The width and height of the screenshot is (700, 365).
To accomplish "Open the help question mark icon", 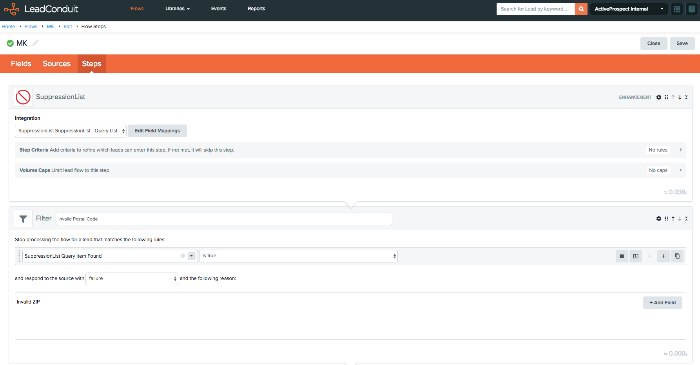I will (x=692, y=9).
